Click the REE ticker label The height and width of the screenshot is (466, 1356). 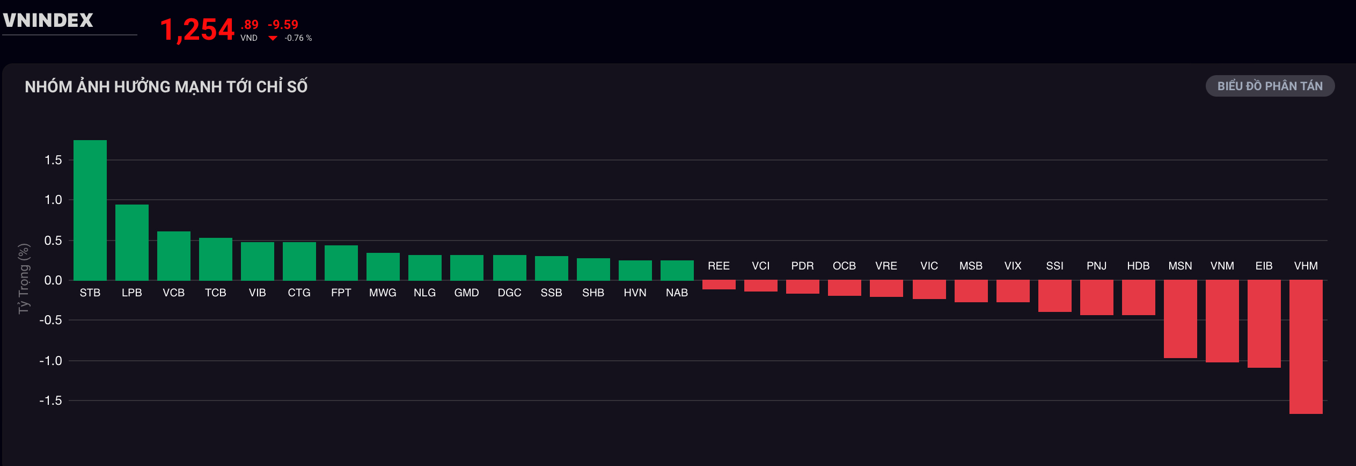(719, 266)
